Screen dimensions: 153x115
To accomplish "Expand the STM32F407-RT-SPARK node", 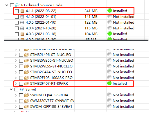I will point(16,84).
